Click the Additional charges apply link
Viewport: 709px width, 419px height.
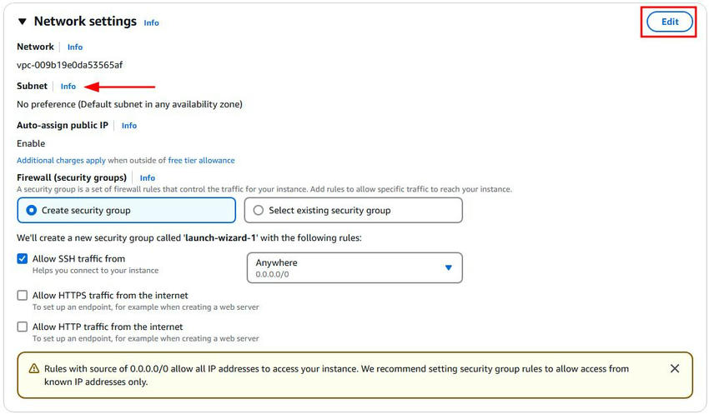[x=61, y=161]
